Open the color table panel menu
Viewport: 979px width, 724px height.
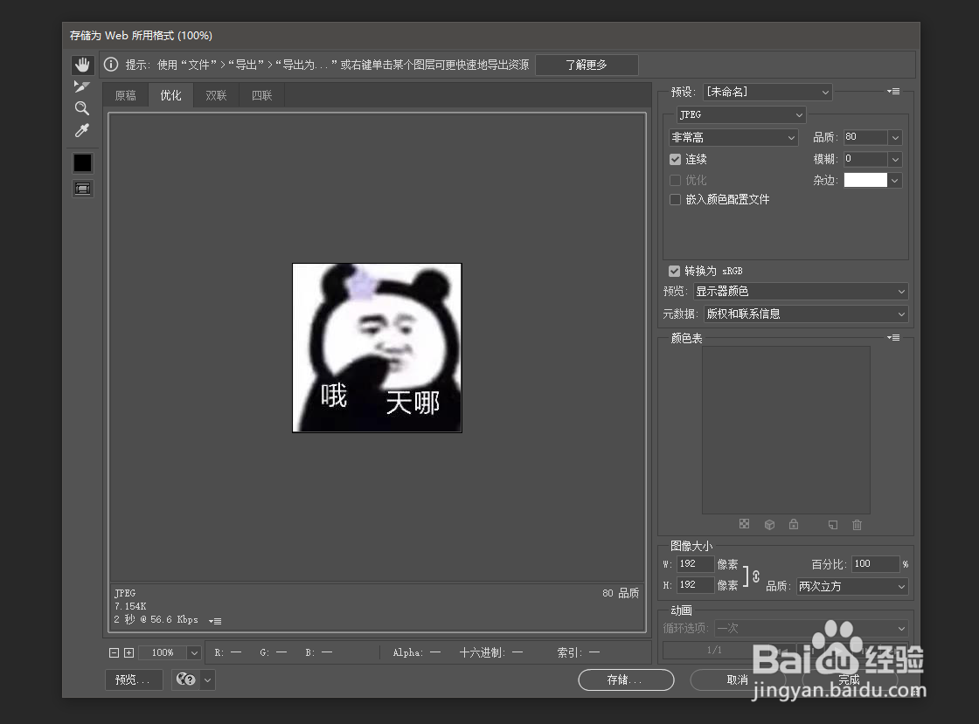click(893, 337)
